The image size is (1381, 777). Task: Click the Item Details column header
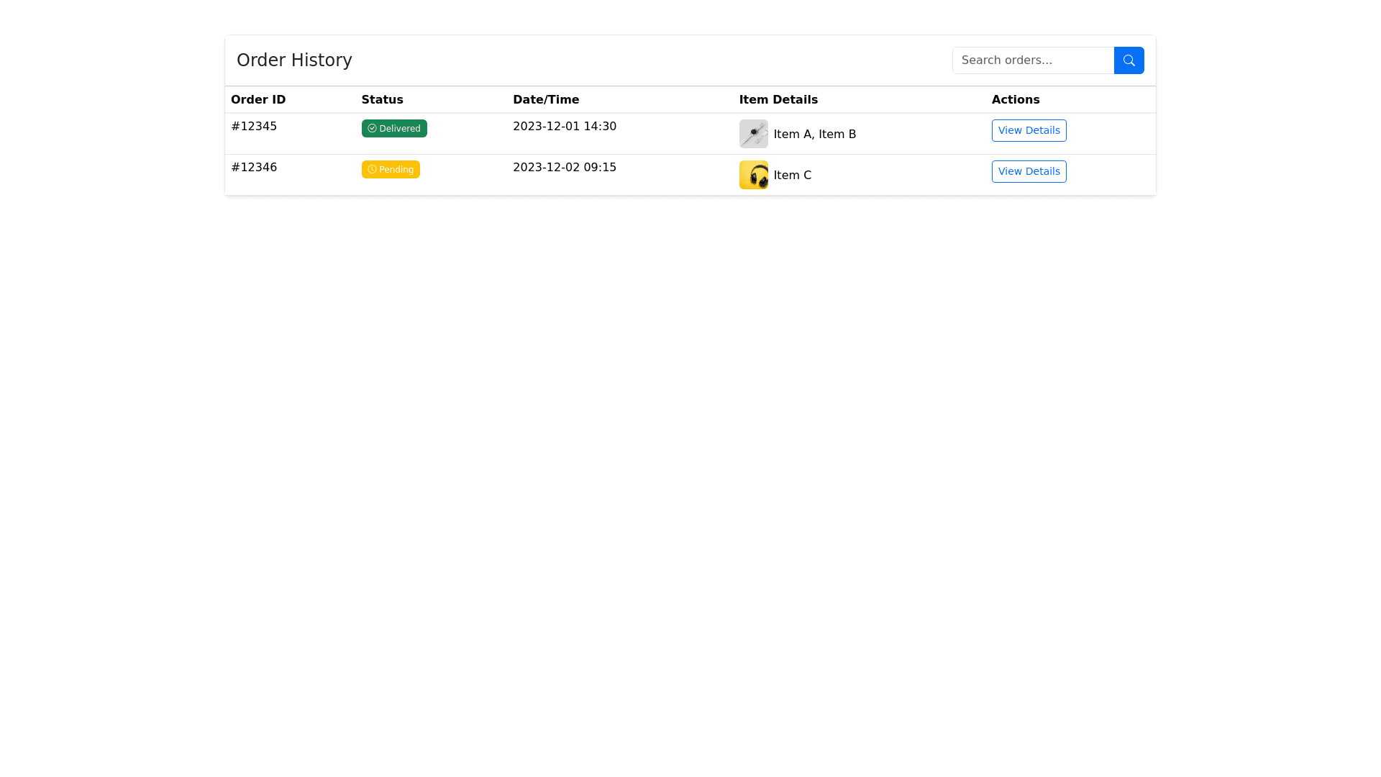pyautogui.click(x=778, y=100)
